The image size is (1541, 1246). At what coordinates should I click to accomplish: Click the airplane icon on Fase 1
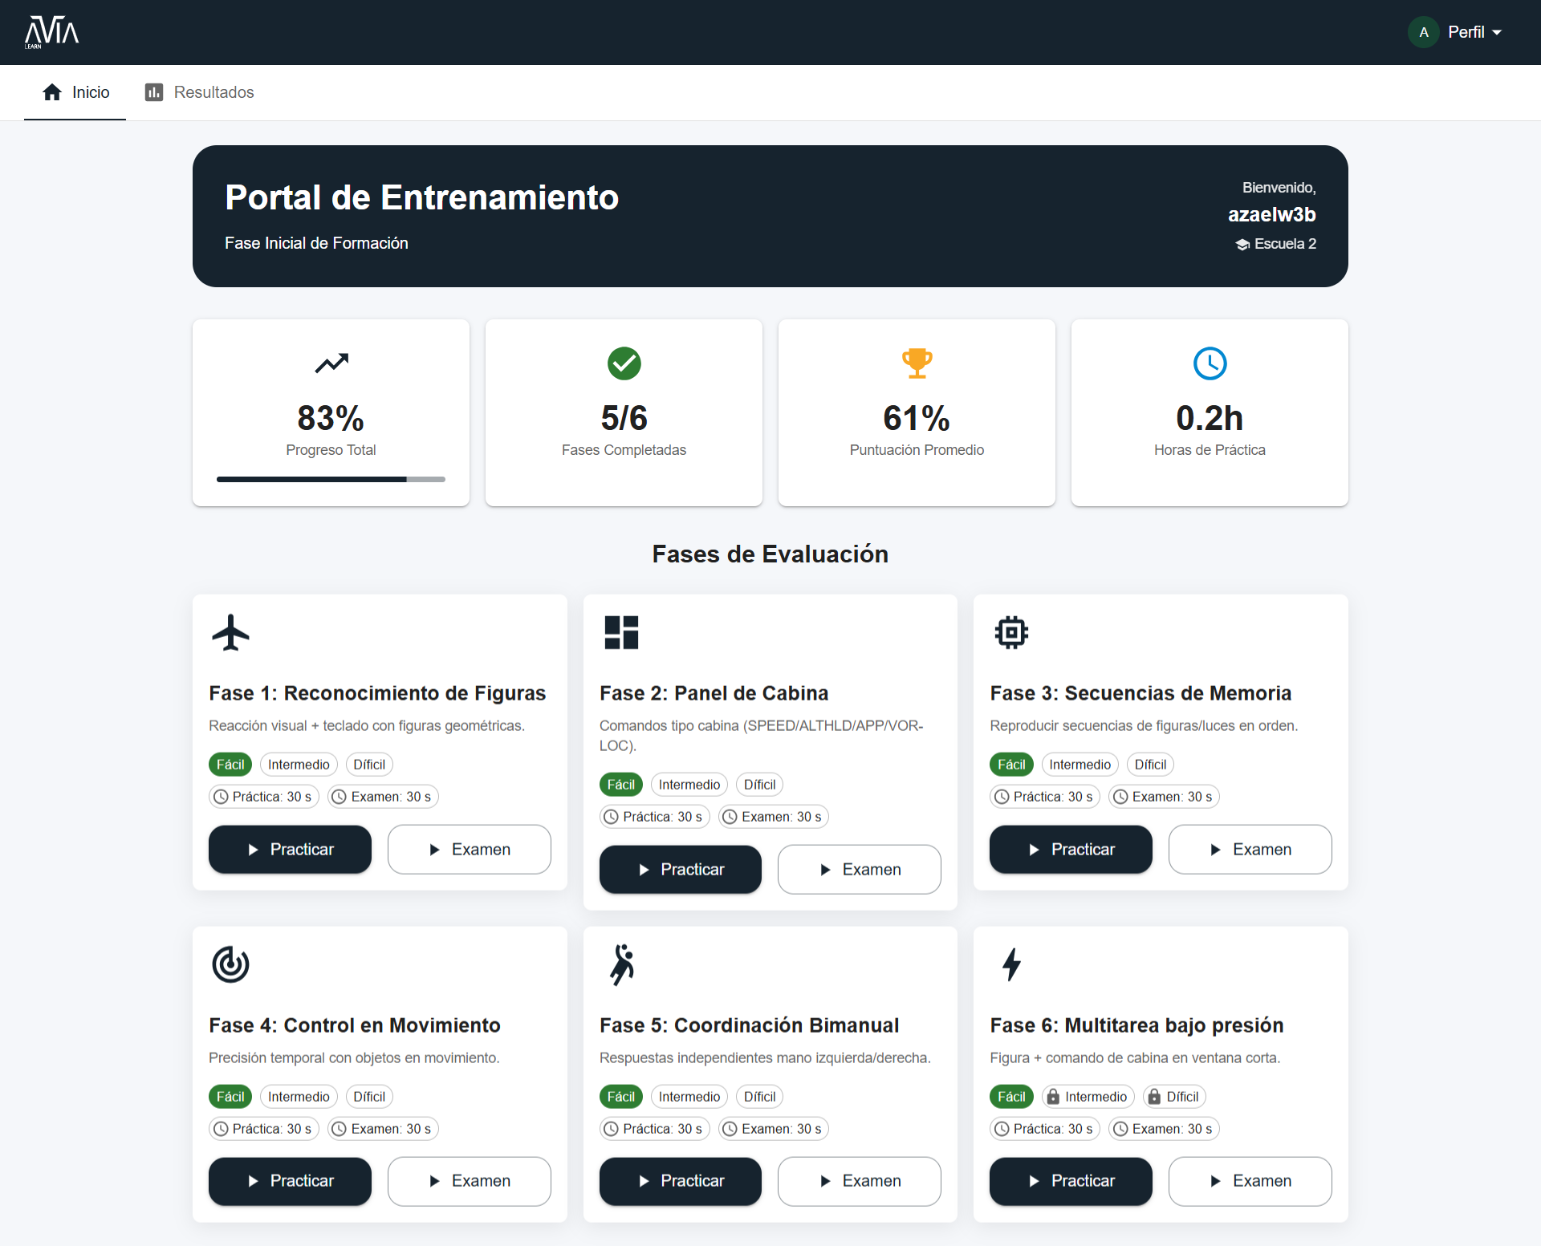[230, 632]
